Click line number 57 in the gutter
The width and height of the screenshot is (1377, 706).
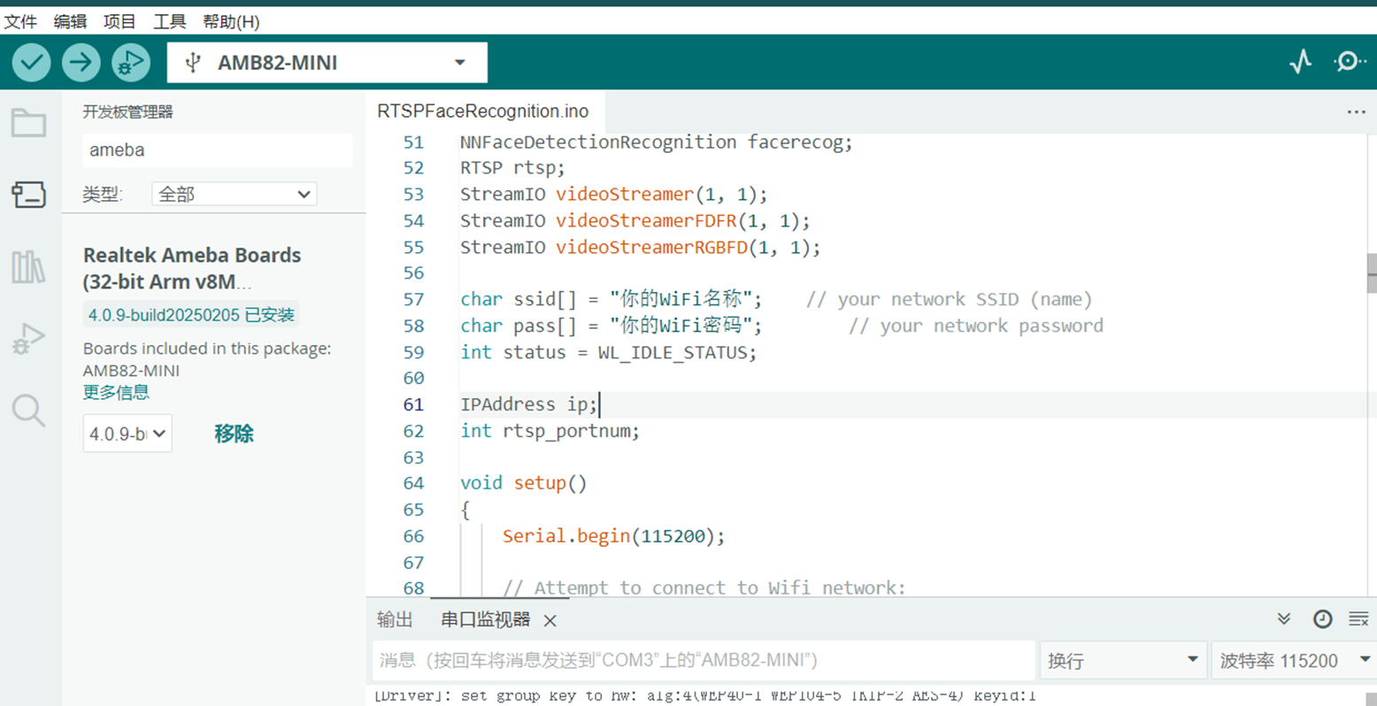pos(413,300)
